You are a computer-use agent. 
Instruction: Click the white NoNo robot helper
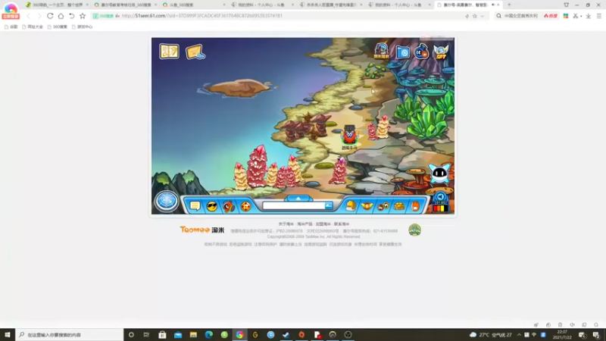(439, 174)
